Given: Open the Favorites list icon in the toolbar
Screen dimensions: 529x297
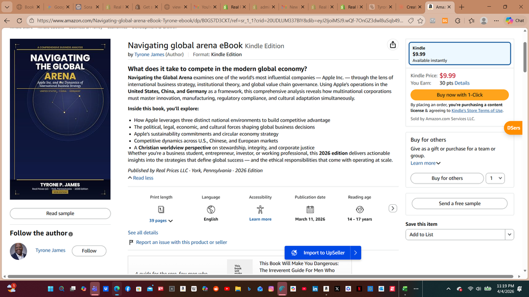Looking at the screenshot, I should 471,21.
